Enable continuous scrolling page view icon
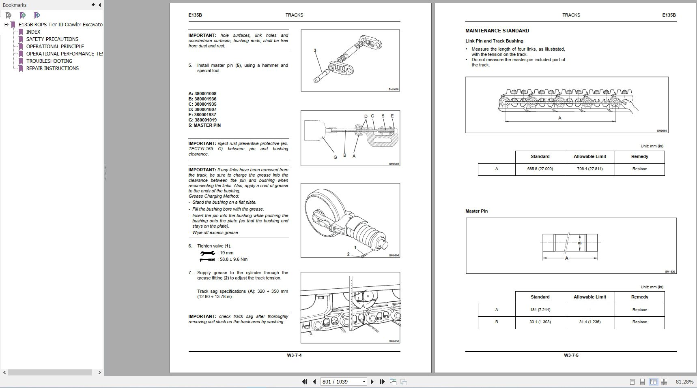697x388 pixels. pos(642,382)
